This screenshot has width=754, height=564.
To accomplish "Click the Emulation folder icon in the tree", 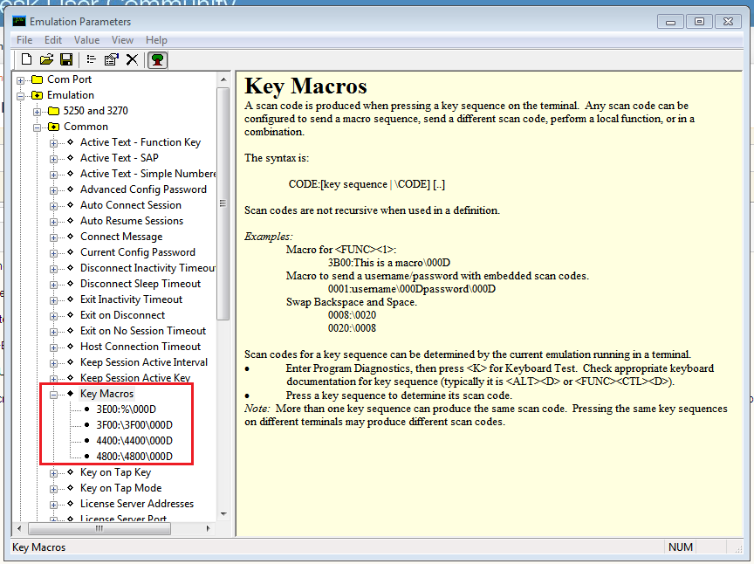I will click(x=38, y=94).
